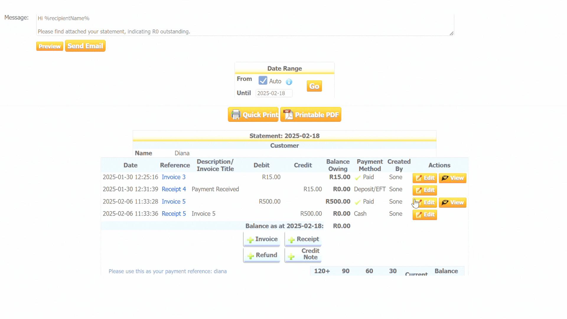
Task: Open the Receipt 4 link
Action: click(174, 189)
